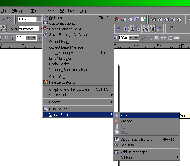Click the blue curve macro icon
The width and height of the screenshot is (190, 166).
136,19
